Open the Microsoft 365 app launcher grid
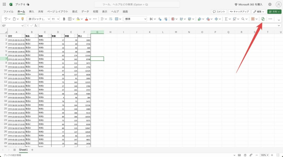 4,4
